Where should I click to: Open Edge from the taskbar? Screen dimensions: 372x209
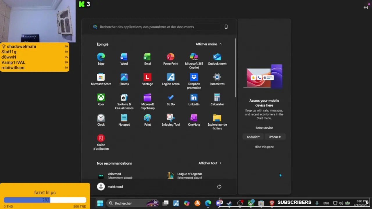208,203
